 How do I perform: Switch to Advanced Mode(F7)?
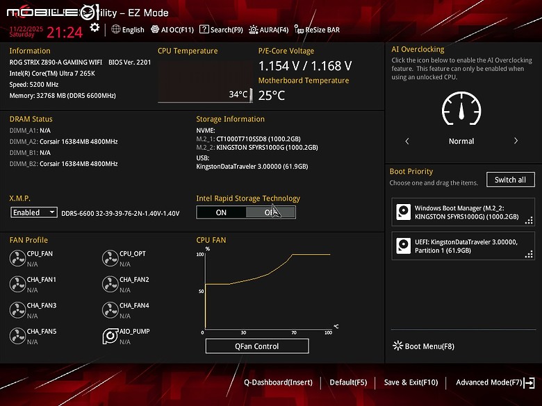488,382
